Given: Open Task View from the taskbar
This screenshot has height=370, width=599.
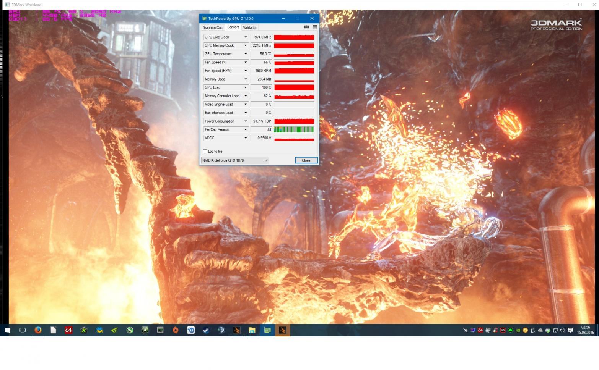Looking at the screenshot, I should 22,330.
